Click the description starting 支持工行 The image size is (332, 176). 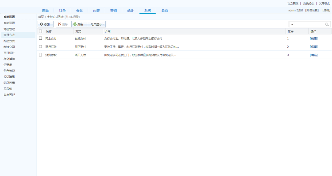142,47
